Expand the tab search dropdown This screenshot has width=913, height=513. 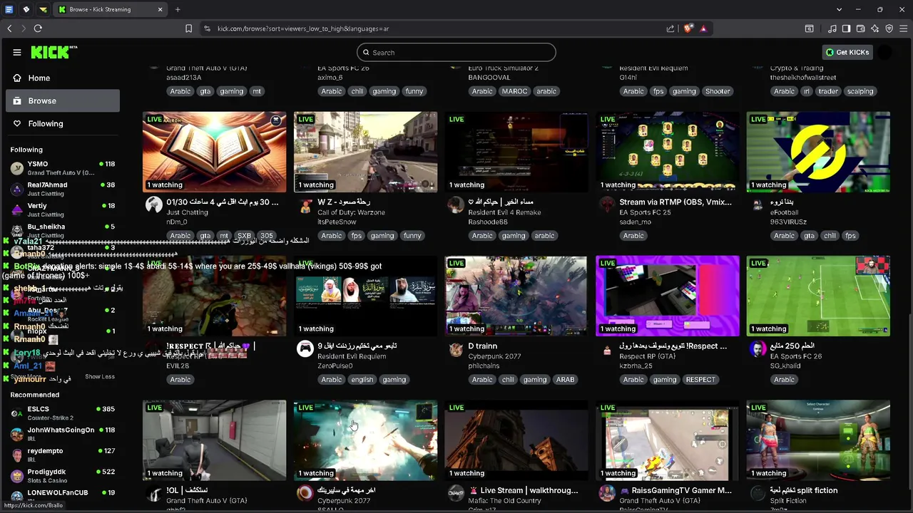click(839, 9)
